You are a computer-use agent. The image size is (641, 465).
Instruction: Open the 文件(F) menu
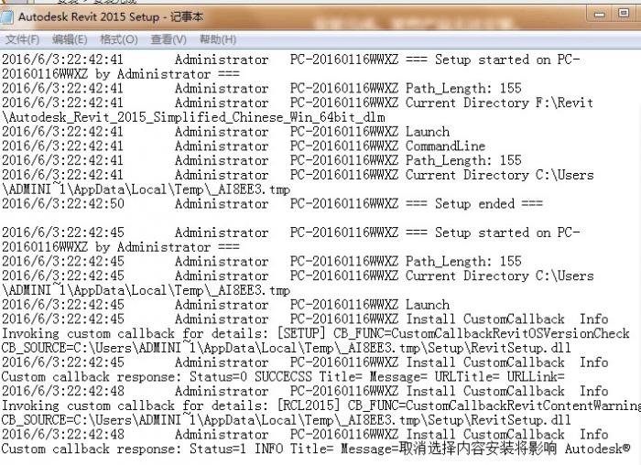coord(22,39)
